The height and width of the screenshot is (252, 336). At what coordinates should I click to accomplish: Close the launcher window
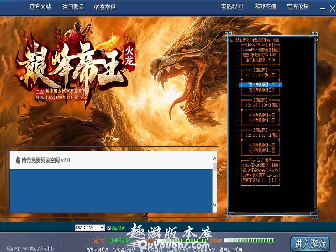point(332,8)
